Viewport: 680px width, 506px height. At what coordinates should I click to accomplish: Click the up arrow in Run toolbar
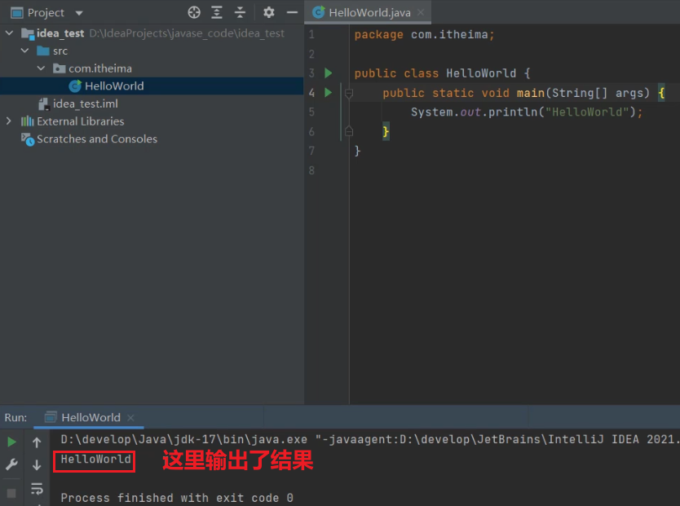[37, 442]
